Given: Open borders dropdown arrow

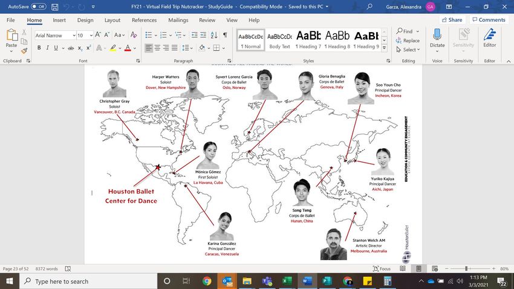Looking at the screenshot, I should [x=224, y=48].
